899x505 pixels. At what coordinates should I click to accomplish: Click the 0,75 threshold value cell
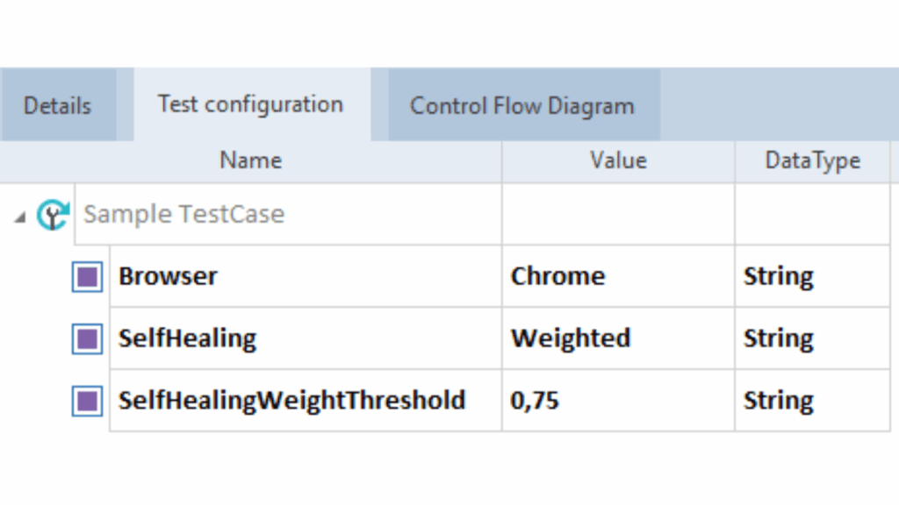click(x=535, y=402)
